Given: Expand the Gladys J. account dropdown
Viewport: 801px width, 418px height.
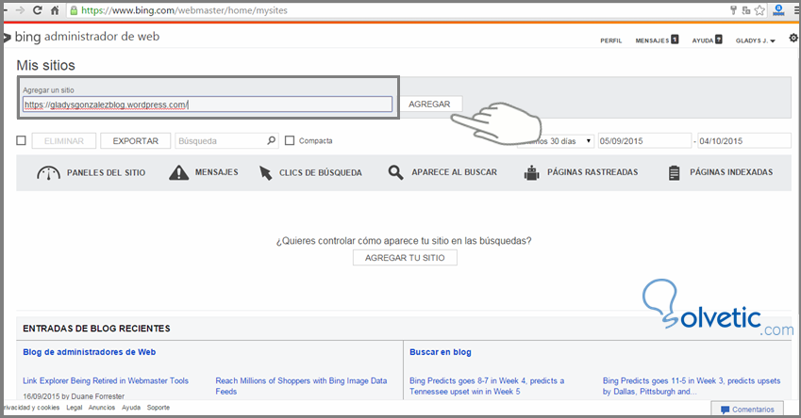Looking at the screenshot, I should (755, 41).
